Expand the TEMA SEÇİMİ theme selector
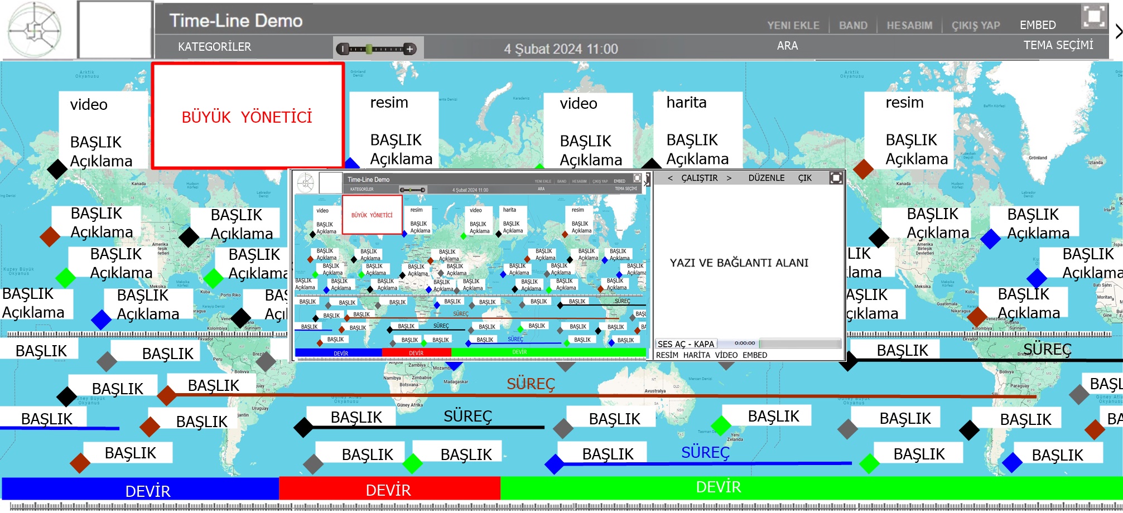1123x513 pixels. [1058, 45]
